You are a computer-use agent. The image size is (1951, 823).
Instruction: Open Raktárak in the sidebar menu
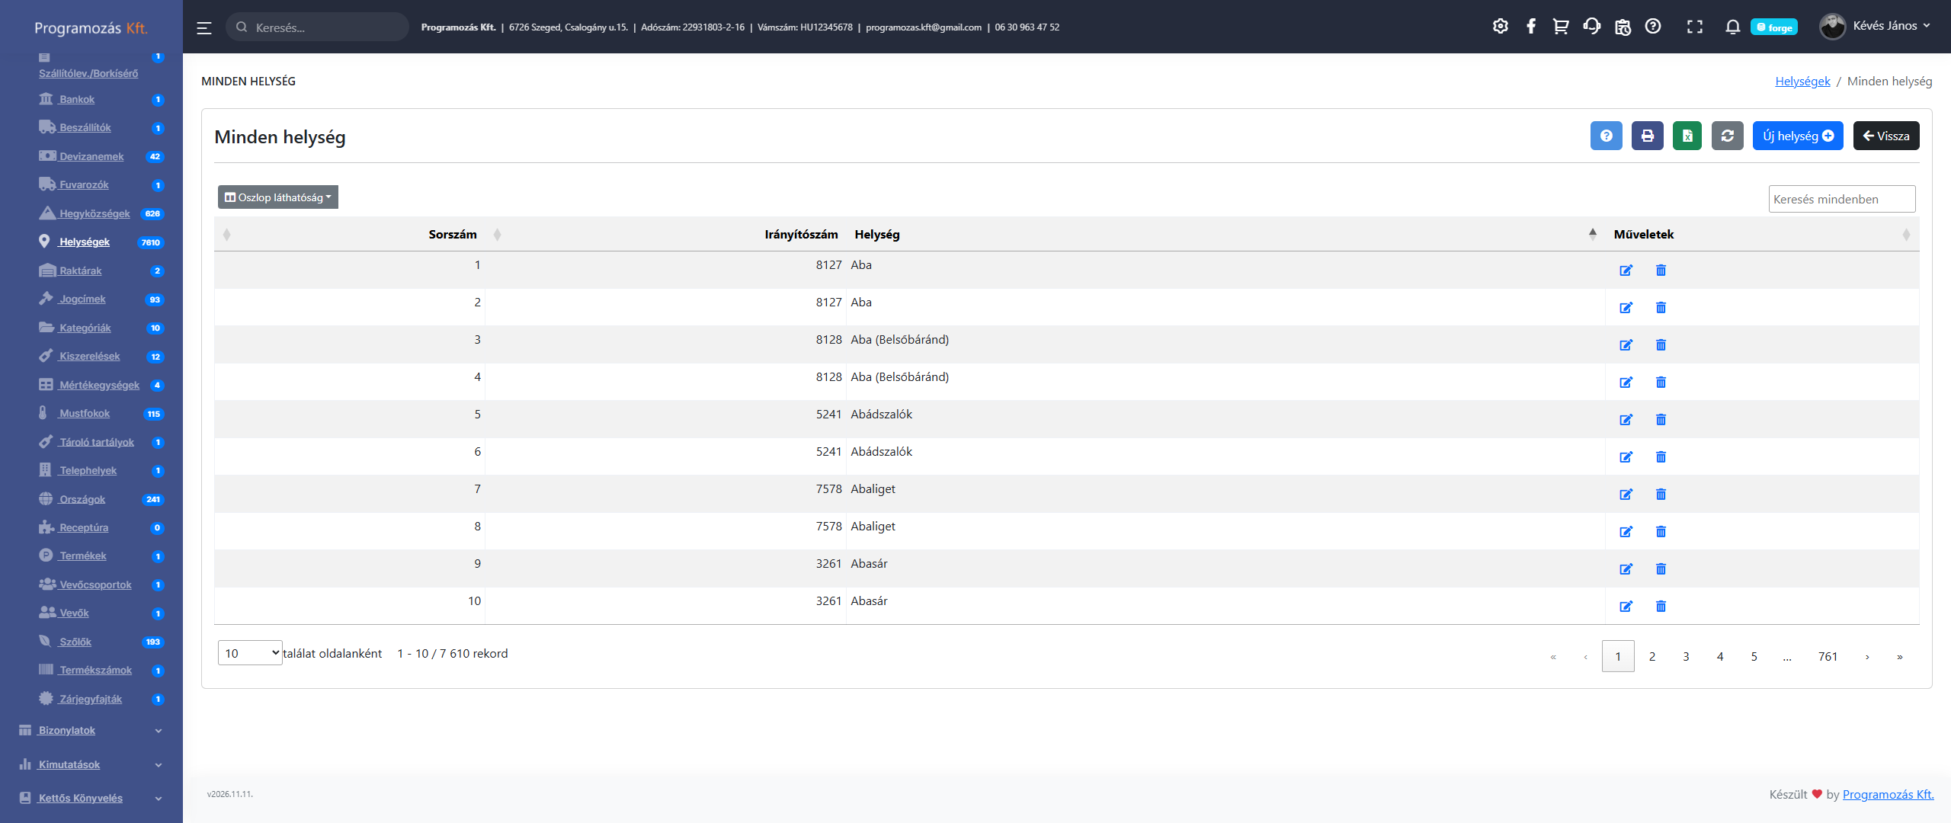80,271
